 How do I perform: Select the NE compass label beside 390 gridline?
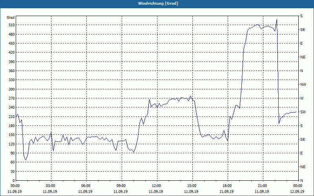[x=303, y=57]
